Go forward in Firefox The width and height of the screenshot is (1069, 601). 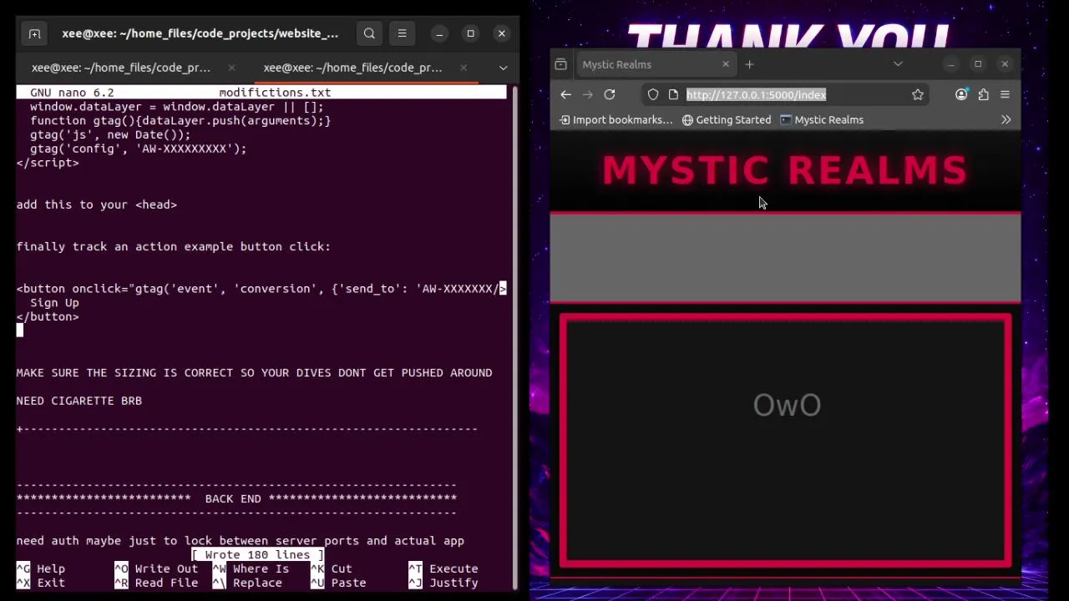(587, 95)
